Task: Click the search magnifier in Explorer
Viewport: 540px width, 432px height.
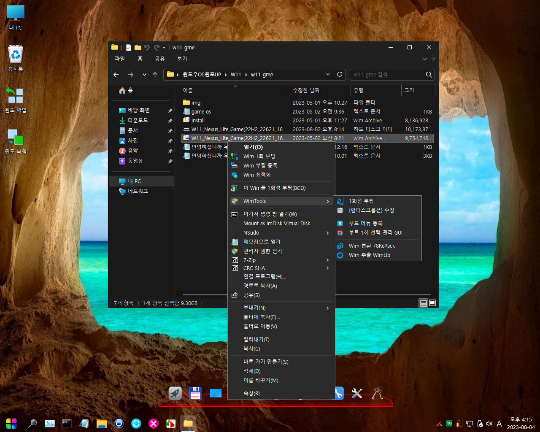Action: click(429, 75)
